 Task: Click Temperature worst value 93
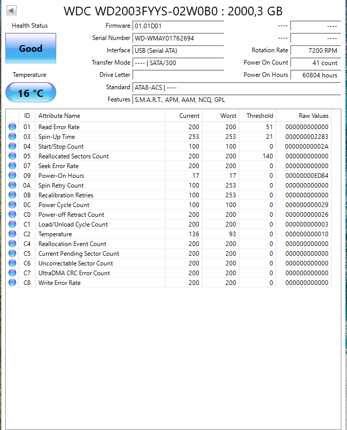pos(232,234)
